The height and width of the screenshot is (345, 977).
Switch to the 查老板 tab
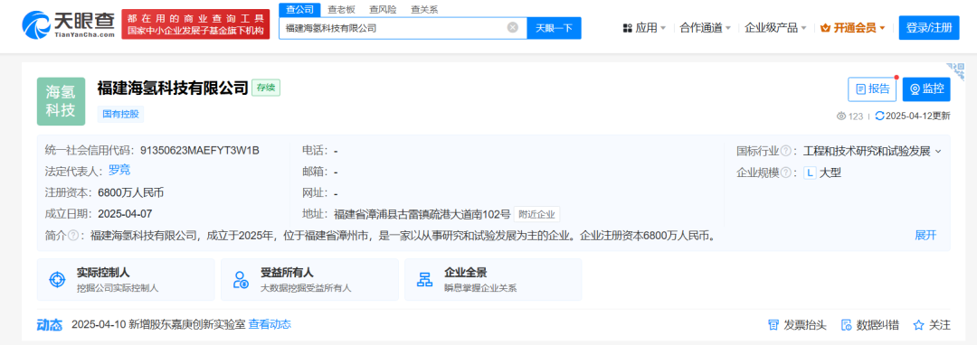pos(341,9)
